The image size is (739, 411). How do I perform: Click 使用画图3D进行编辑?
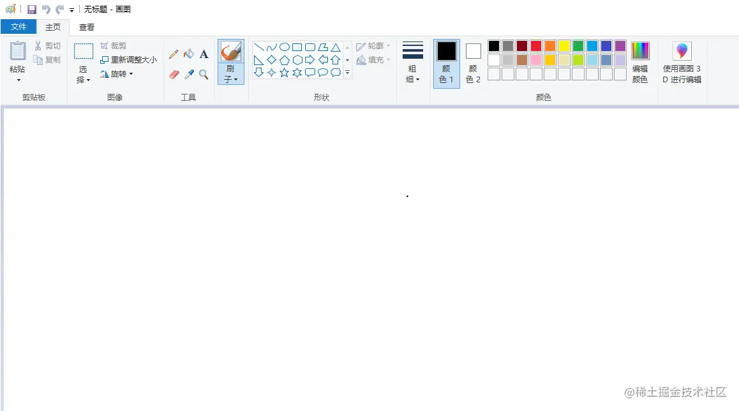[x=682, y=61]
